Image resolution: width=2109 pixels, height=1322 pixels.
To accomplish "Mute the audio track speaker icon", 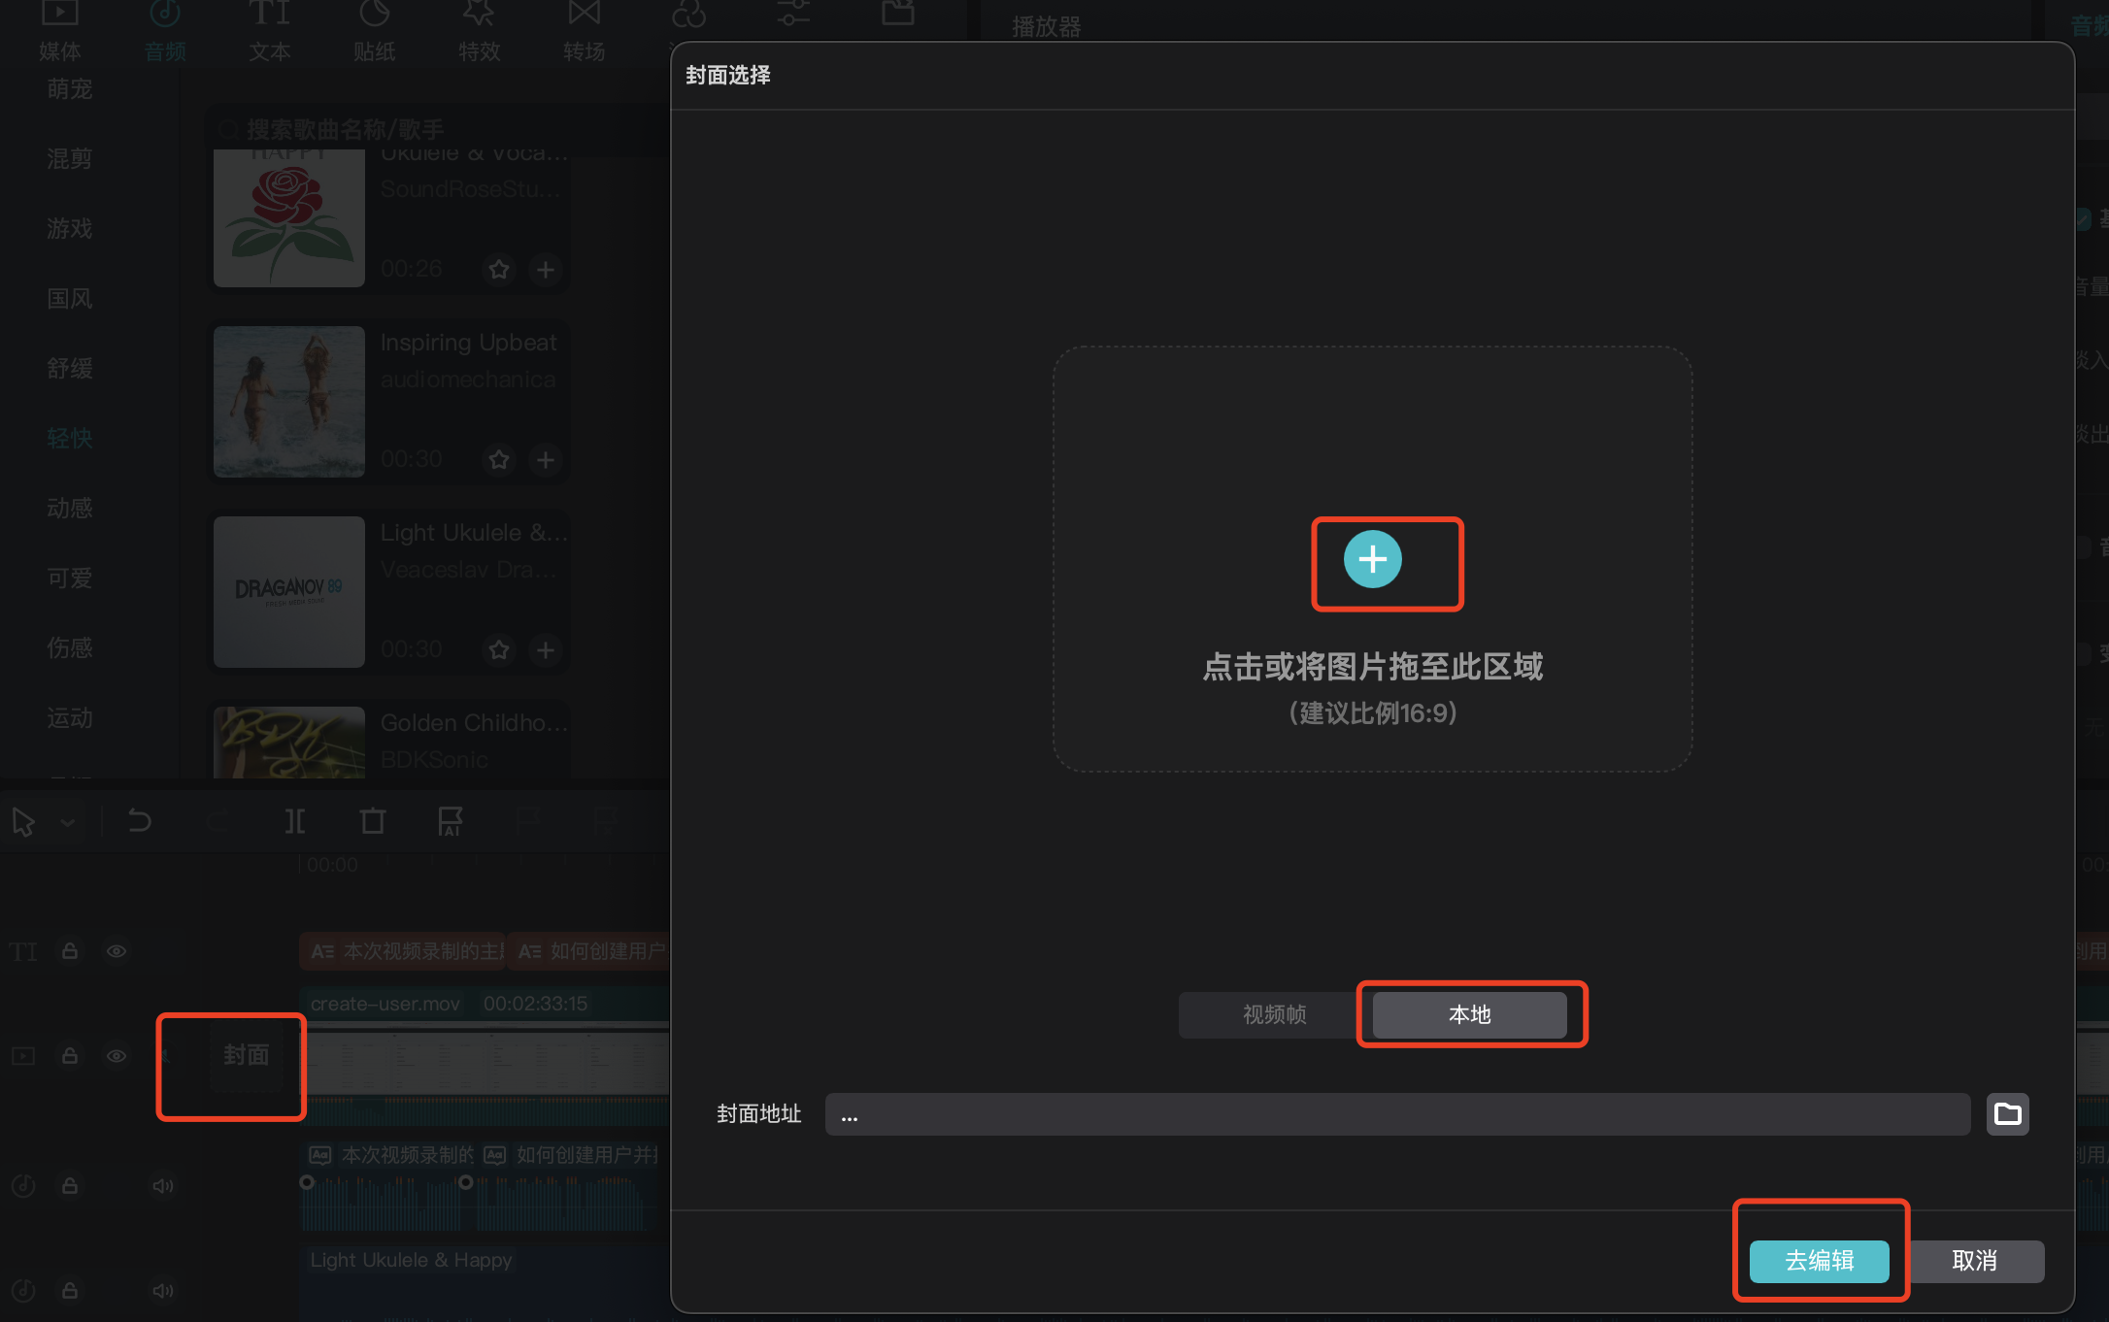I will [163, 1186].
